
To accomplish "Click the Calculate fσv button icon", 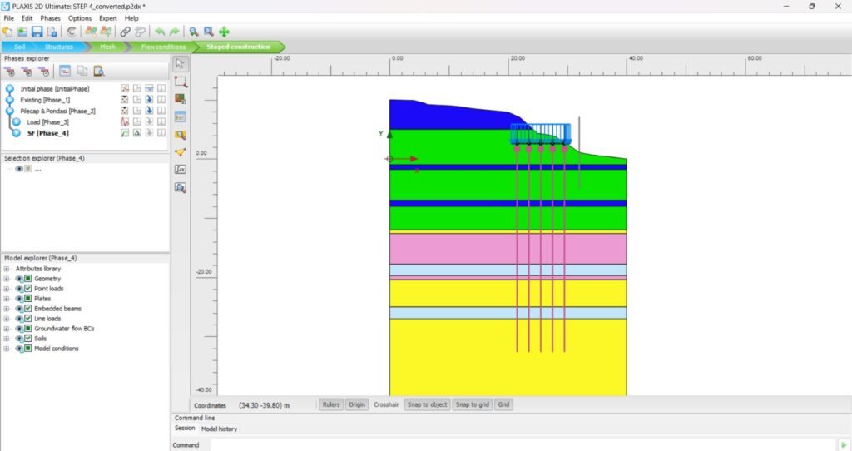I will (x=180, y=169).
